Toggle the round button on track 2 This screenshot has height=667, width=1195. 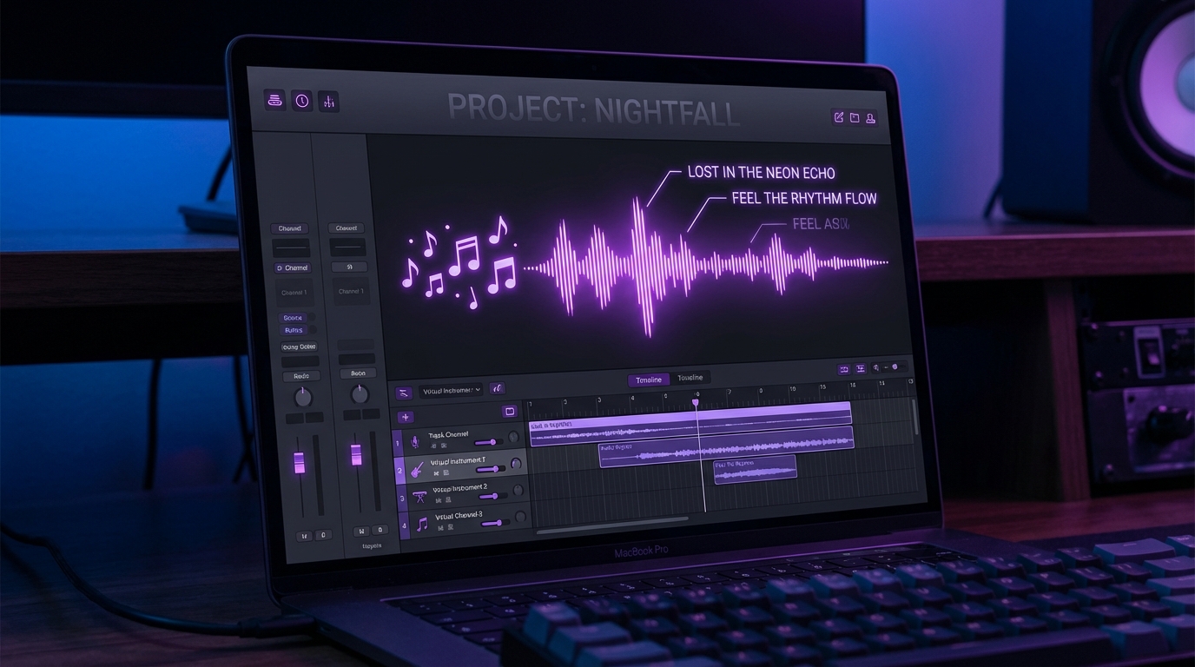516,464
